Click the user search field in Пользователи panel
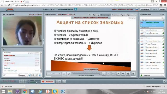 tap(151, 17)
